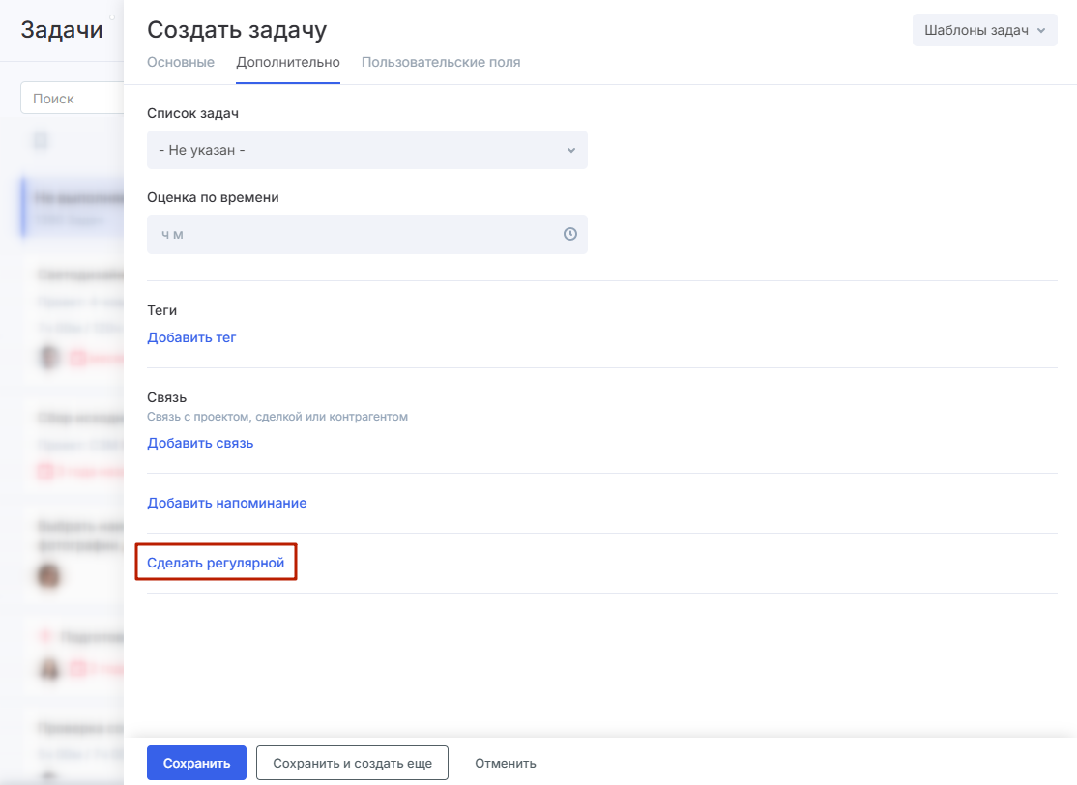Switch to the Основные tab

pyautogui.click(x=181, y=63)
